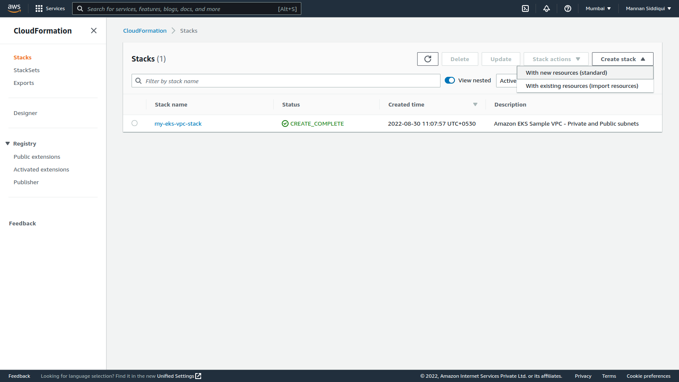Click the Filter by stack name field
This screenshot has width=679, height=382.
[x=284, y=81]
